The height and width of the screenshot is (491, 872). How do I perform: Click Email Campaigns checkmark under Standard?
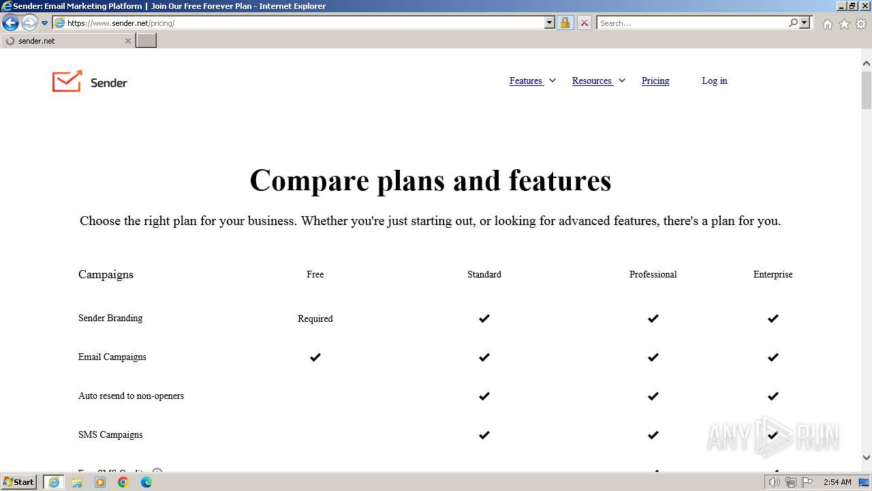(484, 357)
